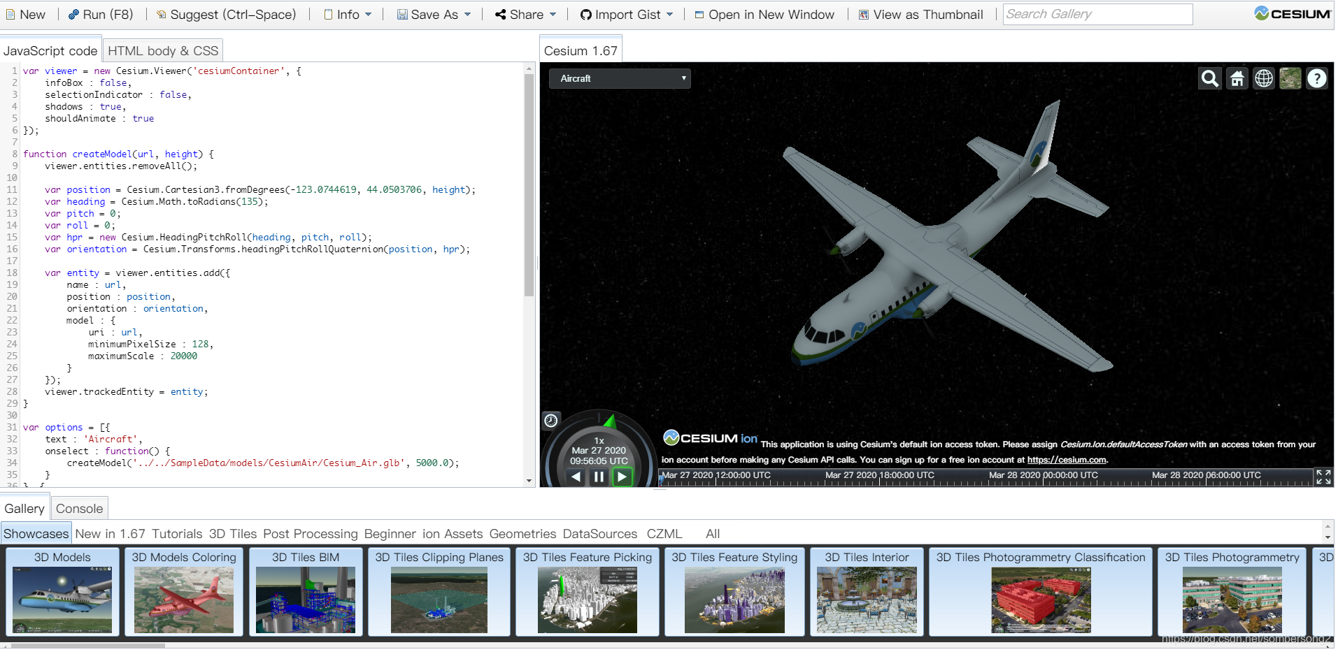1338x652 pixels.
Task: Click the green speed indicator on animation dial
Action: [610, 421]
